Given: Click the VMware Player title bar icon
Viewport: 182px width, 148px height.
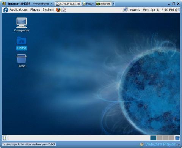Looking at the screenshot, I should click(4, 3).
